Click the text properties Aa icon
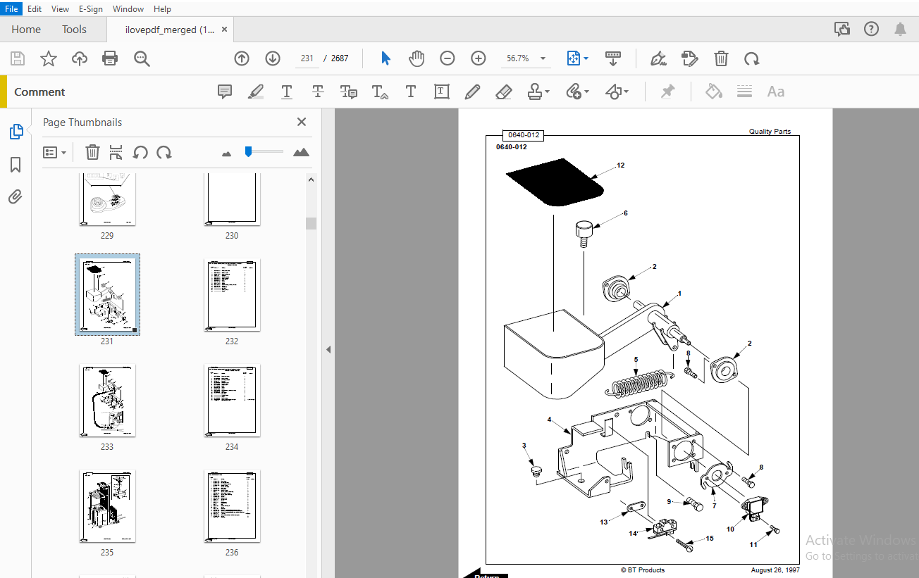This screenshot has width=919, height=578. point(776,92)
